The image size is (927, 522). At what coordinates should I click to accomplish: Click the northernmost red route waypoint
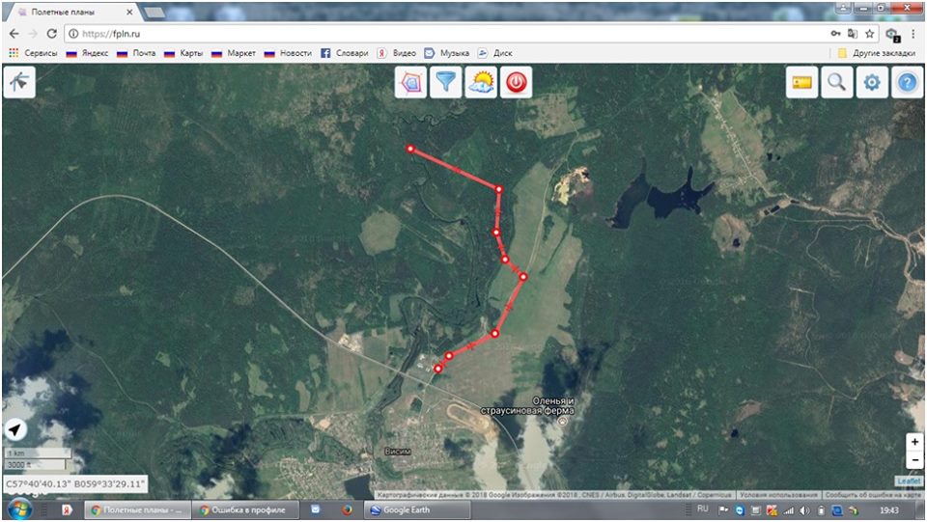(410, 150)
